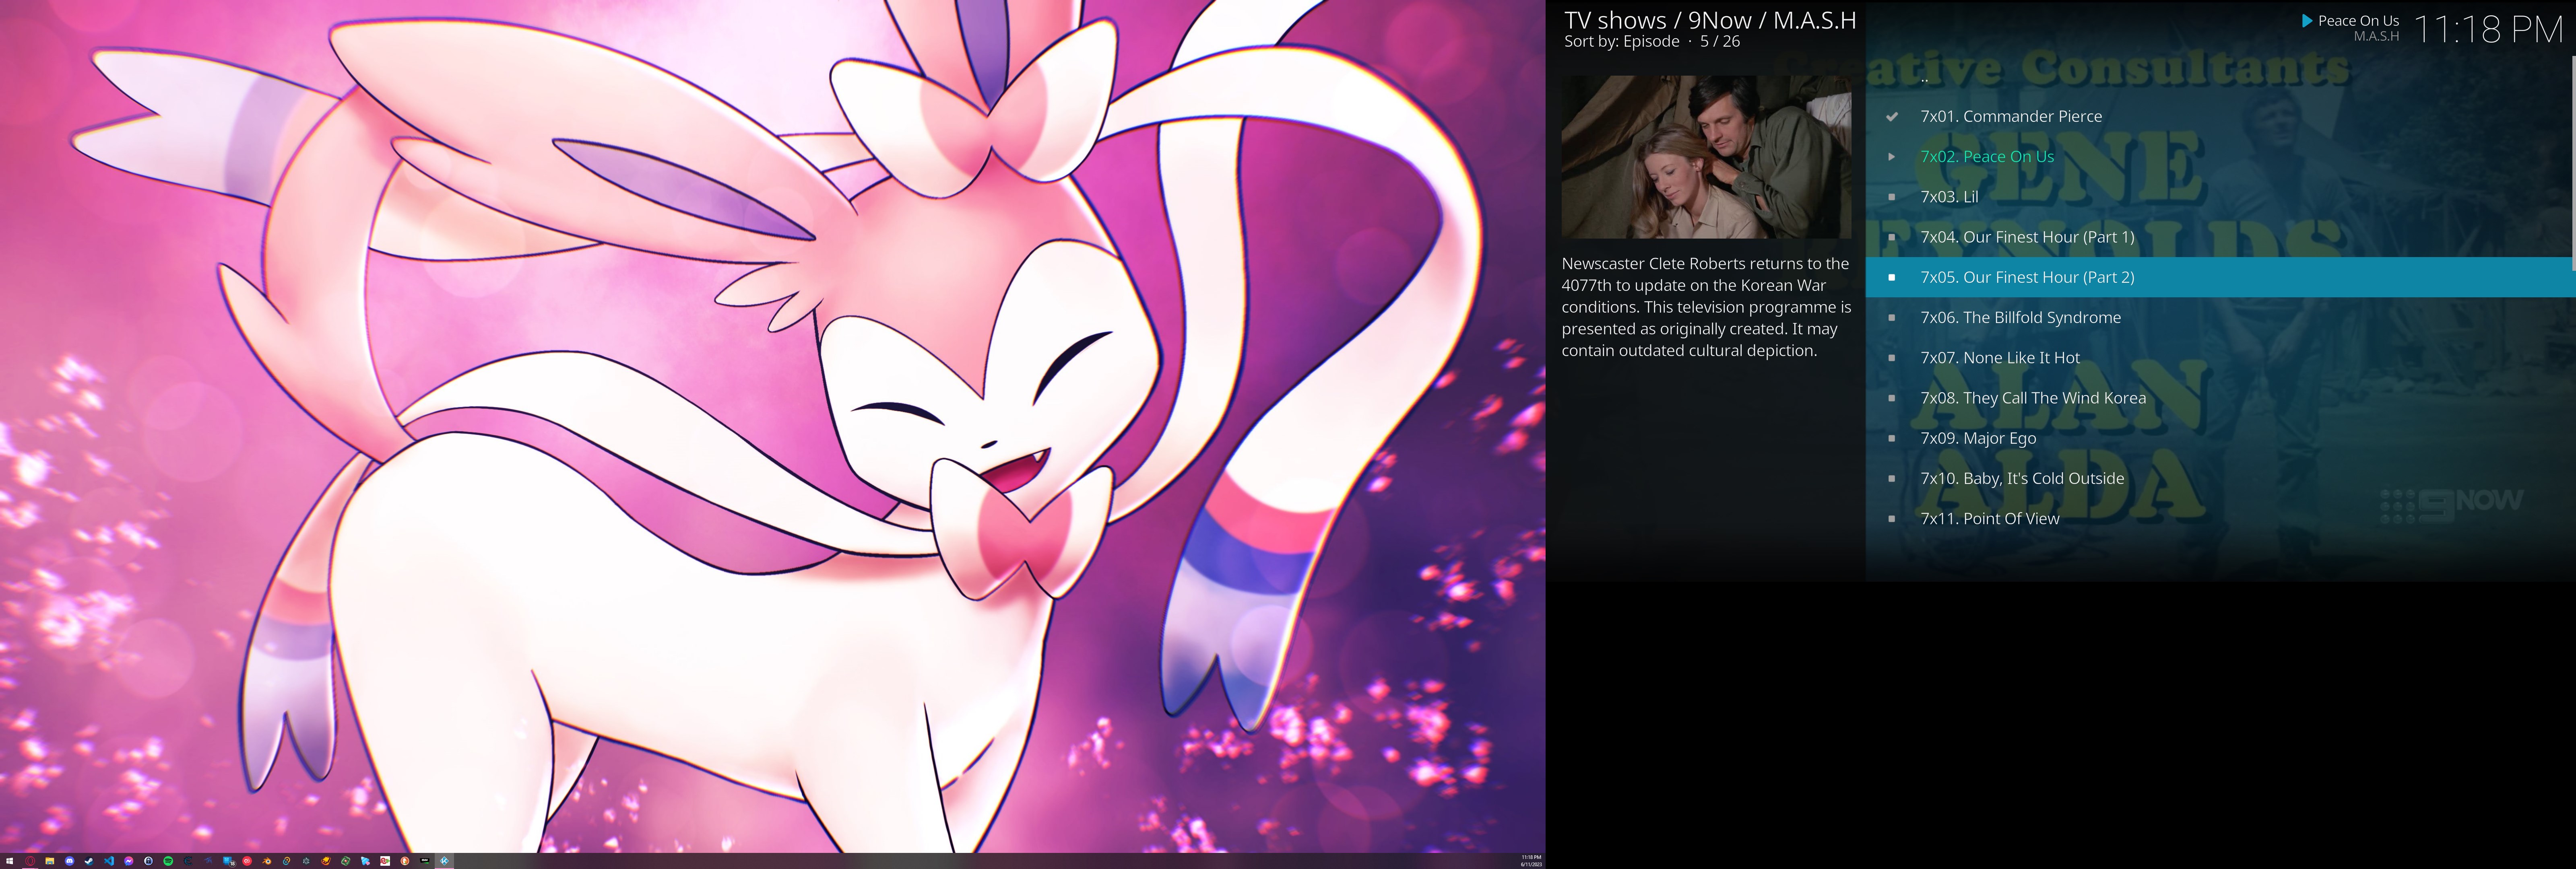Choose '7x06. The Billfold Syndrome' episode
Image resolution: width=2576 pixels, height=869 pixels.
point(2220,317)
